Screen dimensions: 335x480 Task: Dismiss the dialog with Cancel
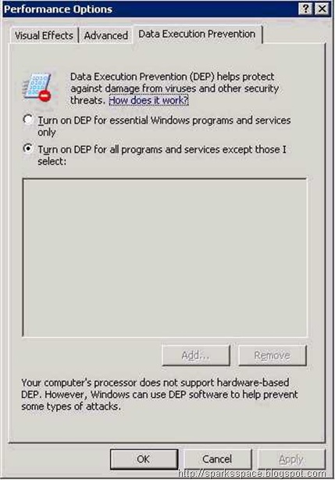click(217, 459)
